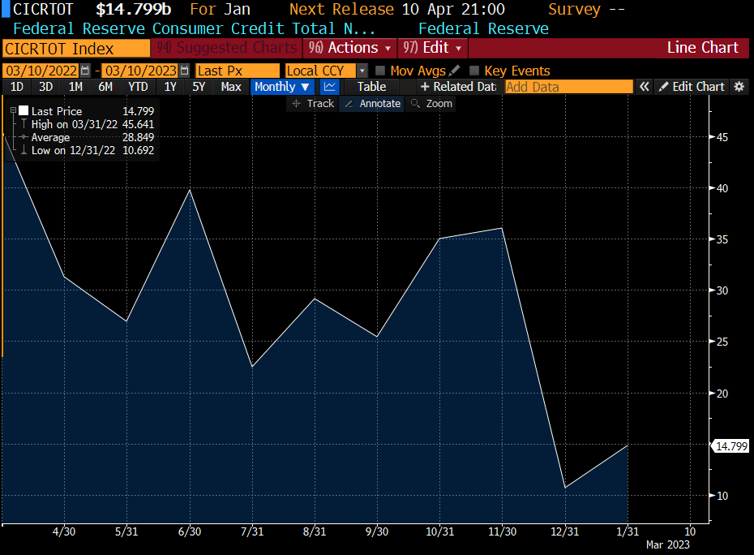Screen dimensions: 754x555
Task: Enable the Key Events checkbox
Action: [x=474, y=71]
